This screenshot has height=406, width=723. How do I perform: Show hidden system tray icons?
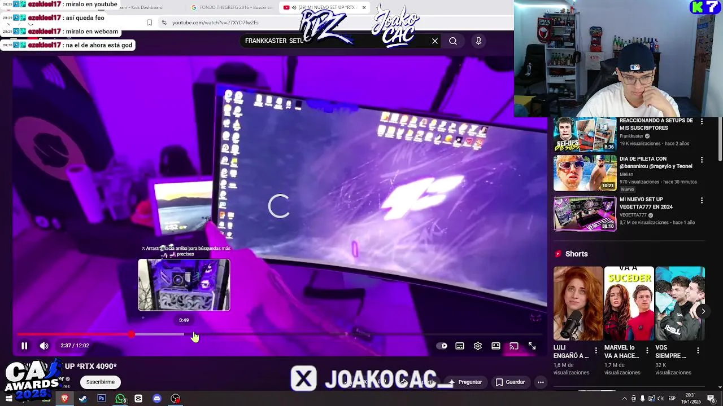(624, 399)
